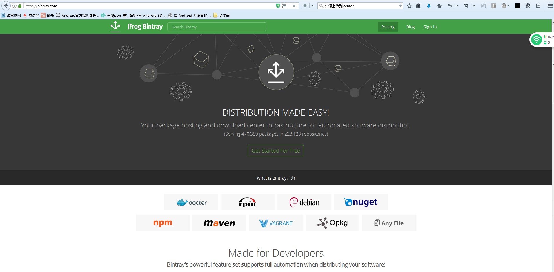Open the Blog link in the header
The image size is (554, 272).
coord(410,27)
